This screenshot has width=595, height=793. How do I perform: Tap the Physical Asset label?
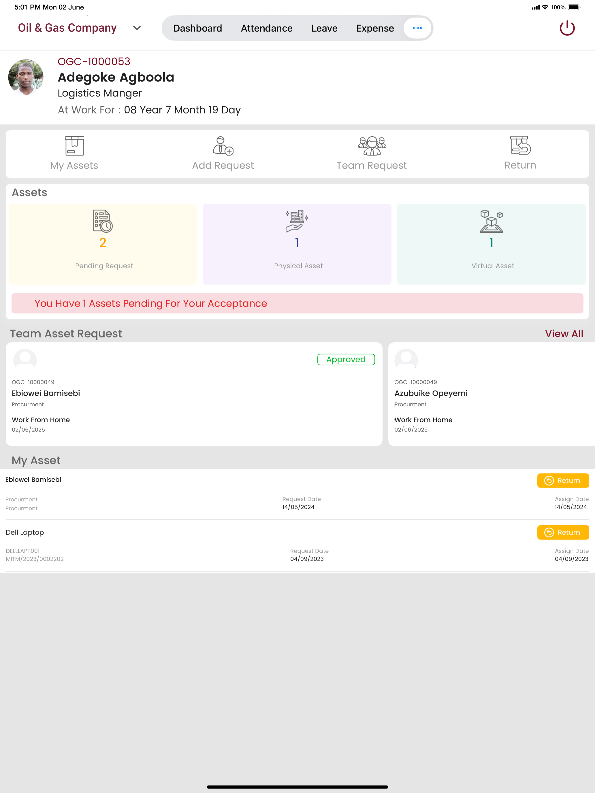pos(298,266)
